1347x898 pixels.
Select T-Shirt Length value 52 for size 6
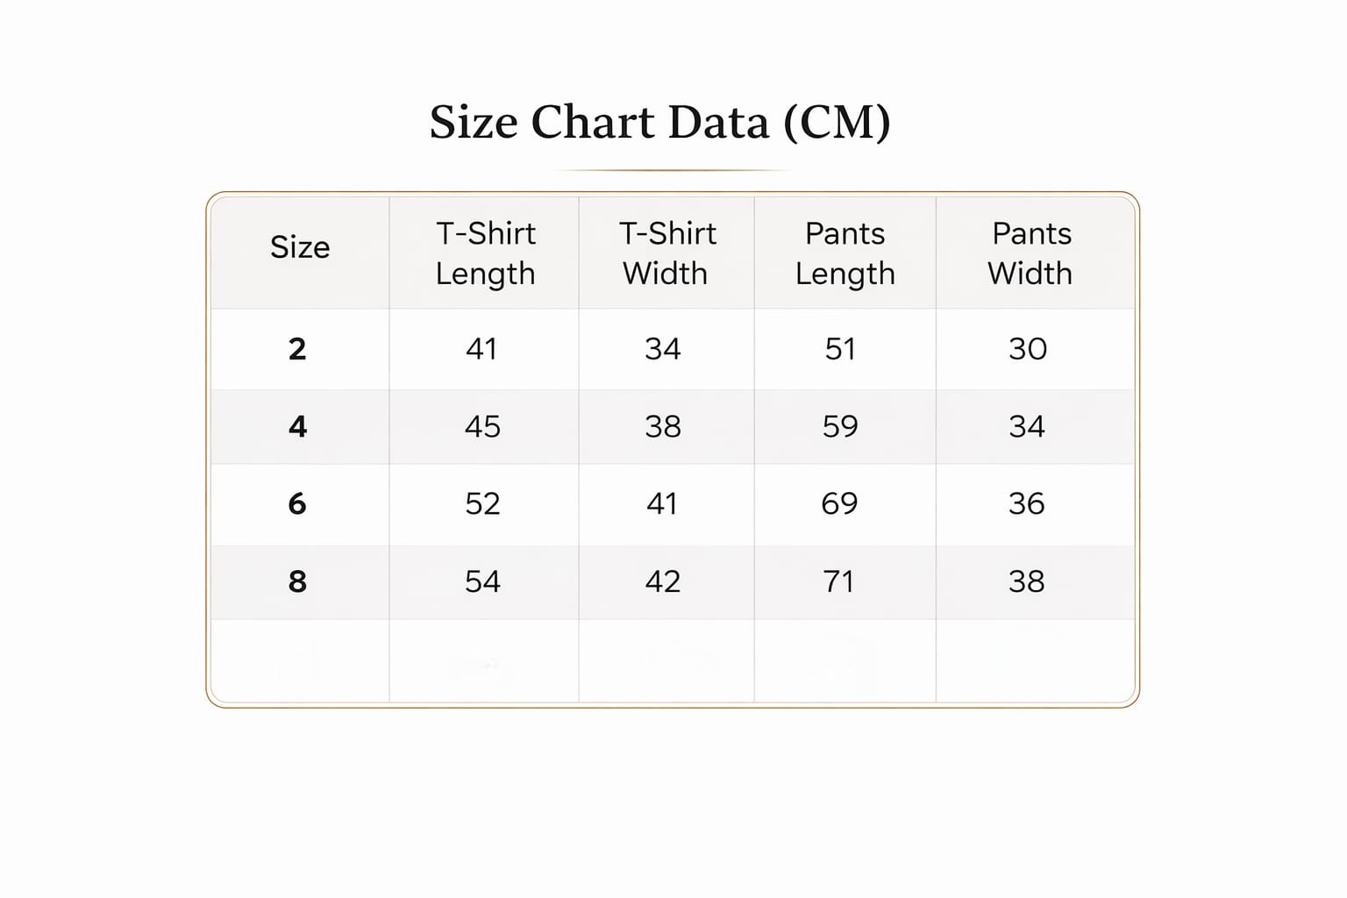click(482, 504)
